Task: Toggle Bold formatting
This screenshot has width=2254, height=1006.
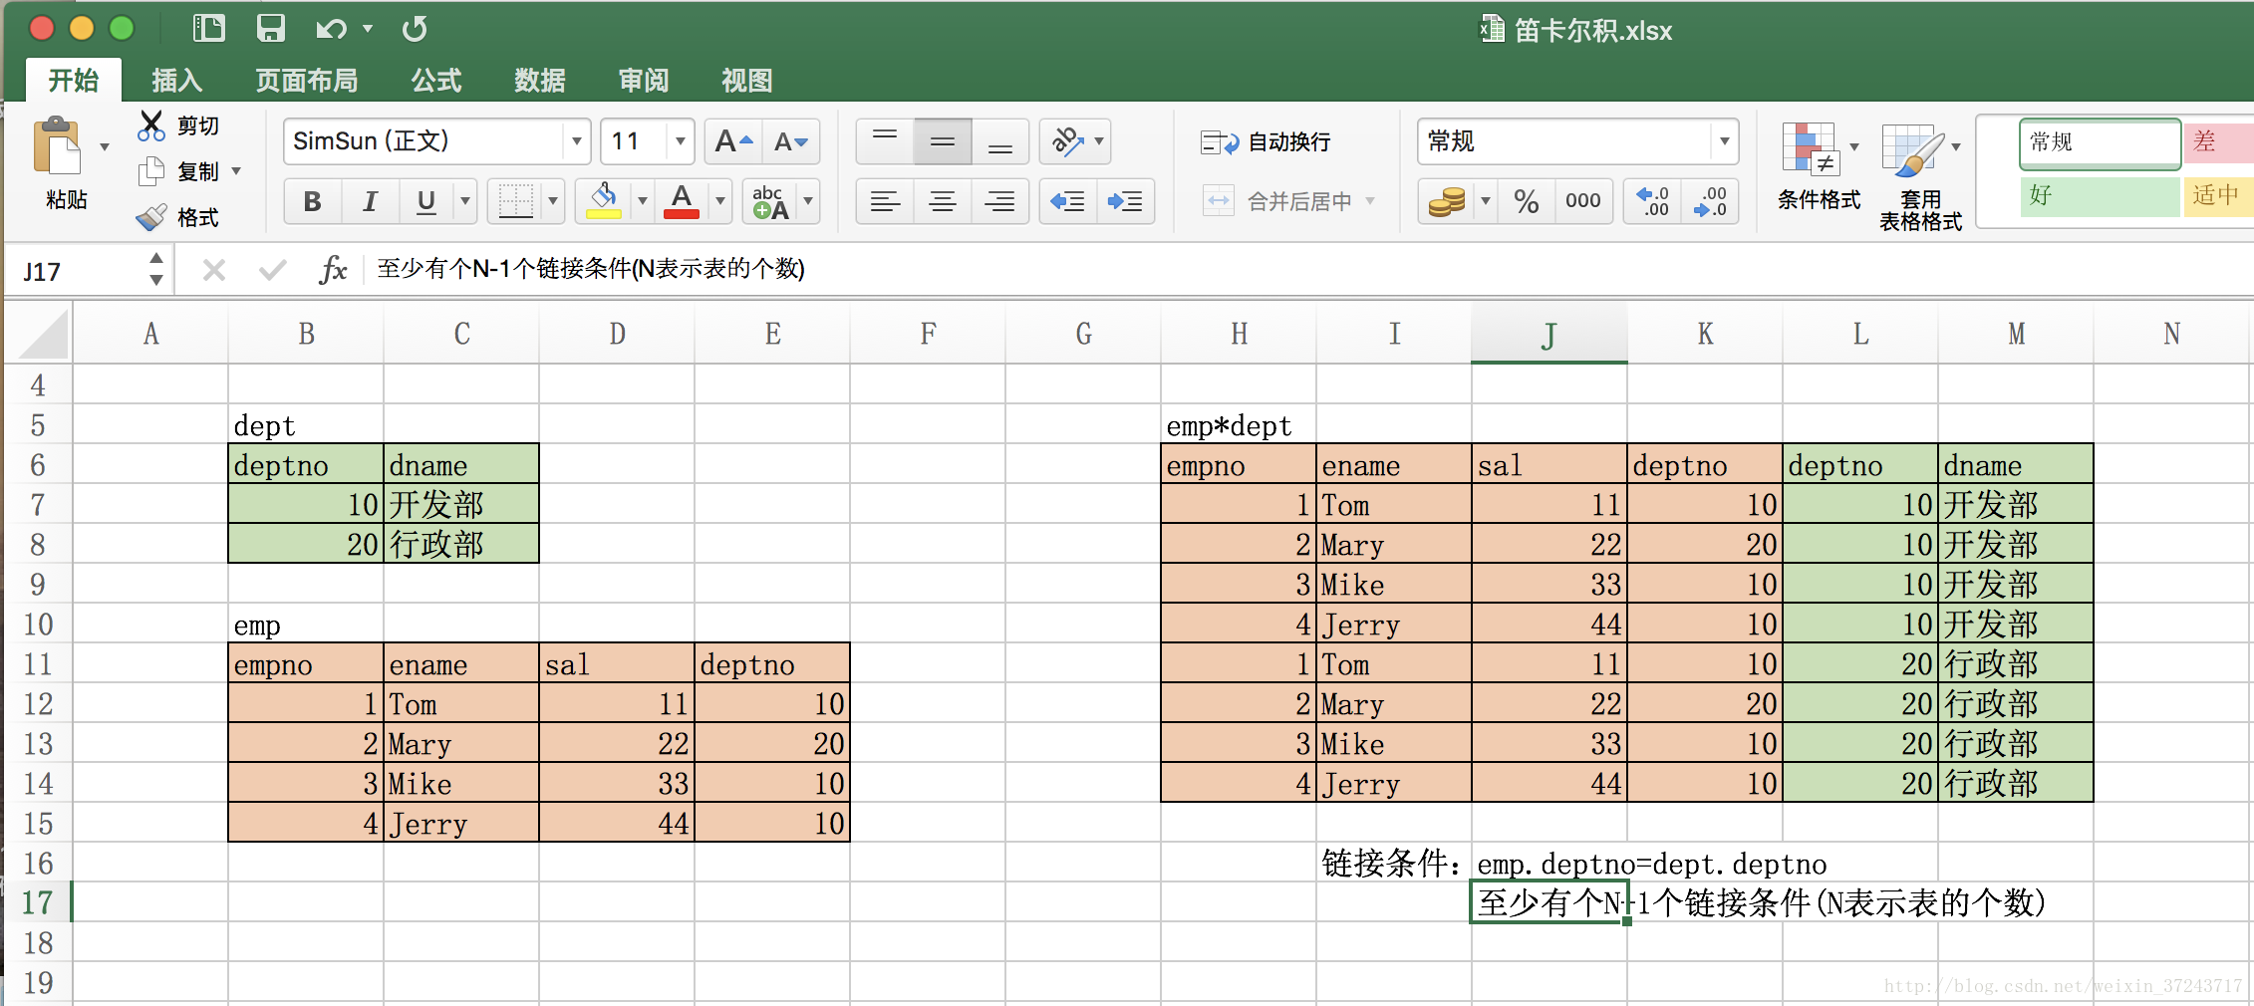Action: (312, 201)
